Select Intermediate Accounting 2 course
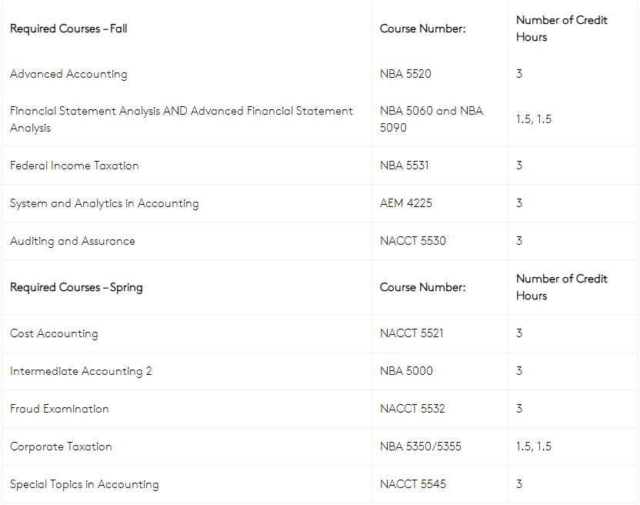The height and width of the screenshot is (505, 640). [x=81, y=371]
